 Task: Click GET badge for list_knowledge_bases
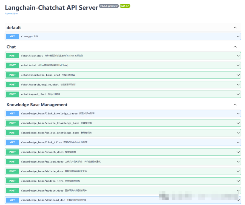click(x=13, y=113)
